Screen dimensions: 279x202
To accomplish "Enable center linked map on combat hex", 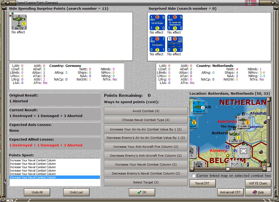I will (194, 176).
